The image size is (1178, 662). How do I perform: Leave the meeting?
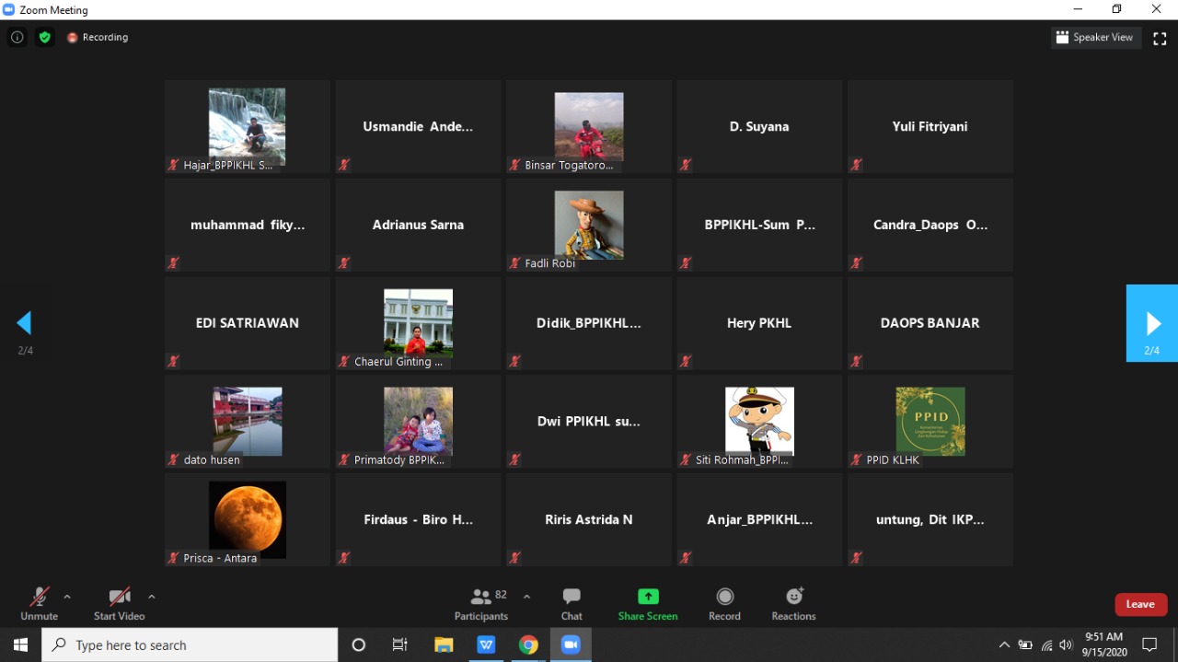tap(1140, 604)
